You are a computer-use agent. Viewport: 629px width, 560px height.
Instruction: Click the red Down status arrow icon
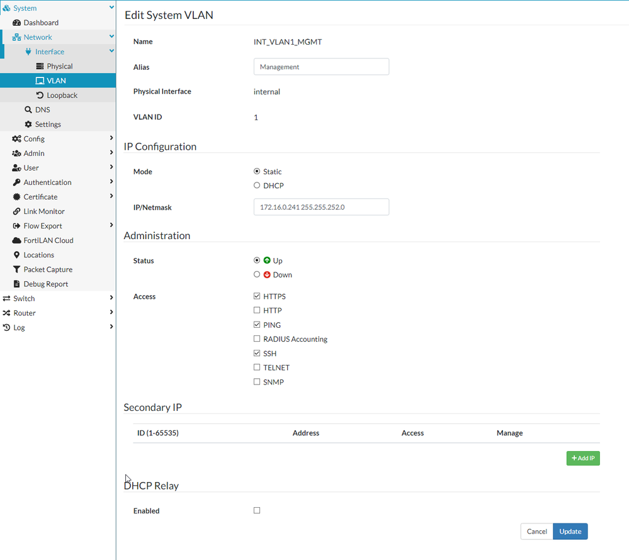pos(267,274)
